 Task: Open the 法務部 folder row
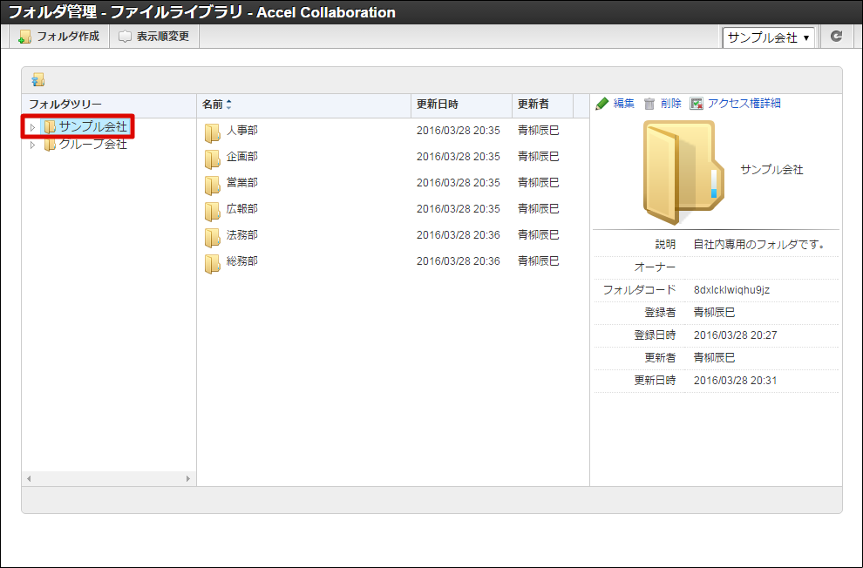(393, 235)
